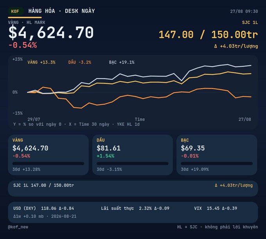
Task: Click the 30d +13.28% value in VÀNG card
Action: click(27, 169)
